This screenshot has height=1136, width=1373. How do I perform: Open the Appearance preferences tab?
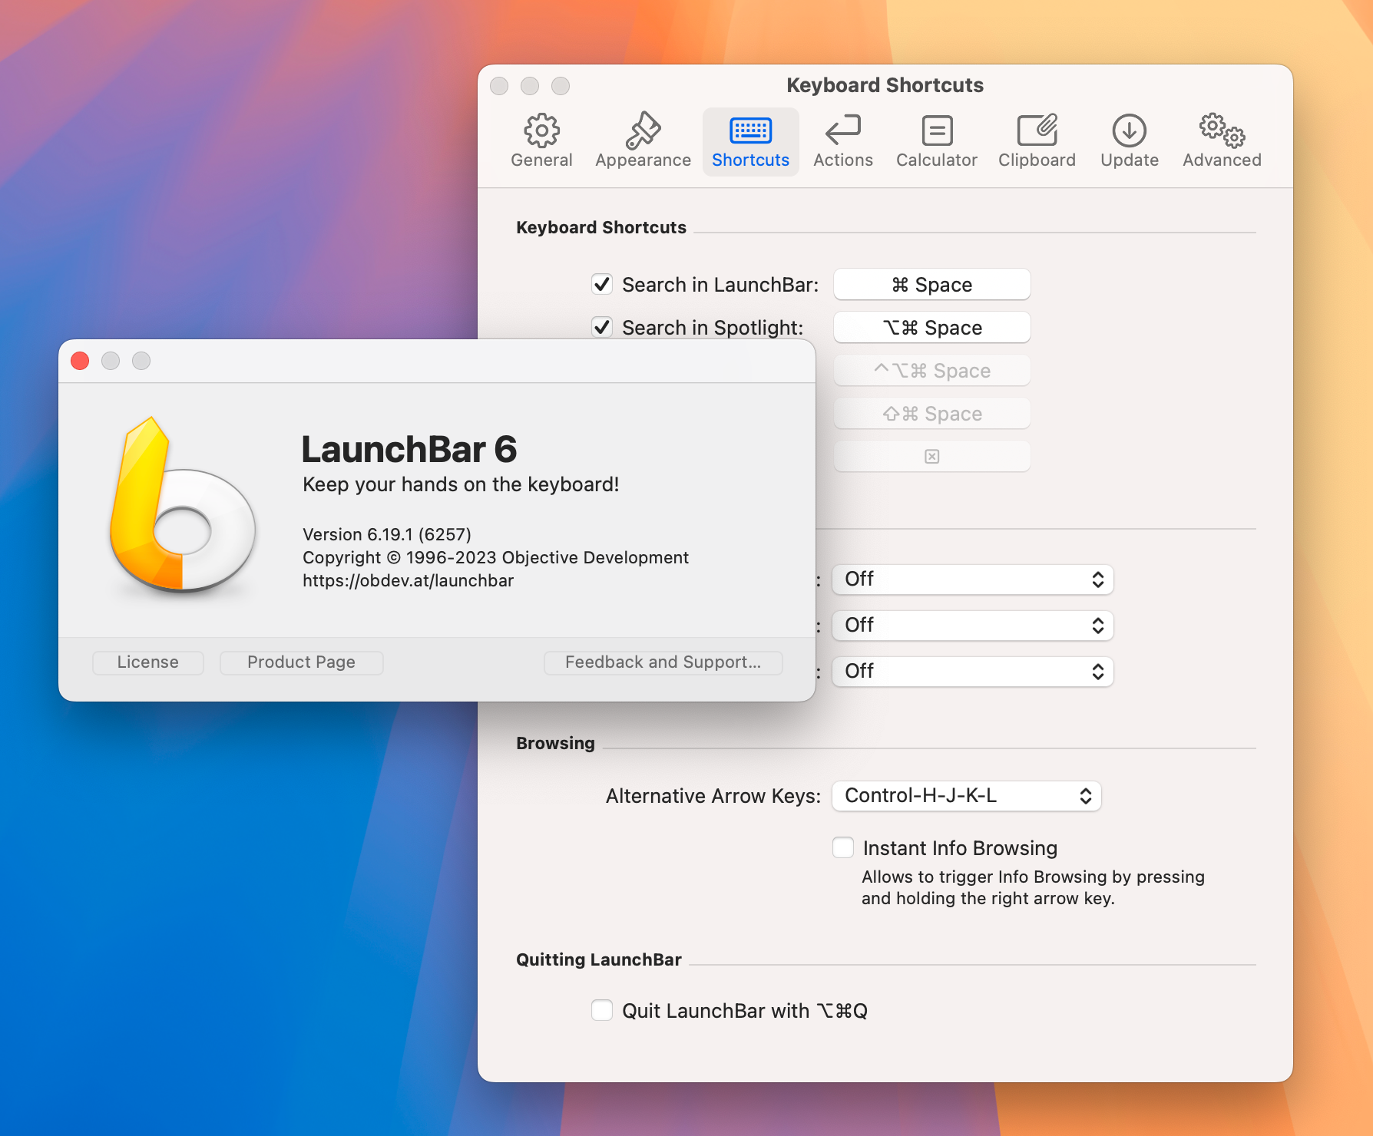[643, 142]
